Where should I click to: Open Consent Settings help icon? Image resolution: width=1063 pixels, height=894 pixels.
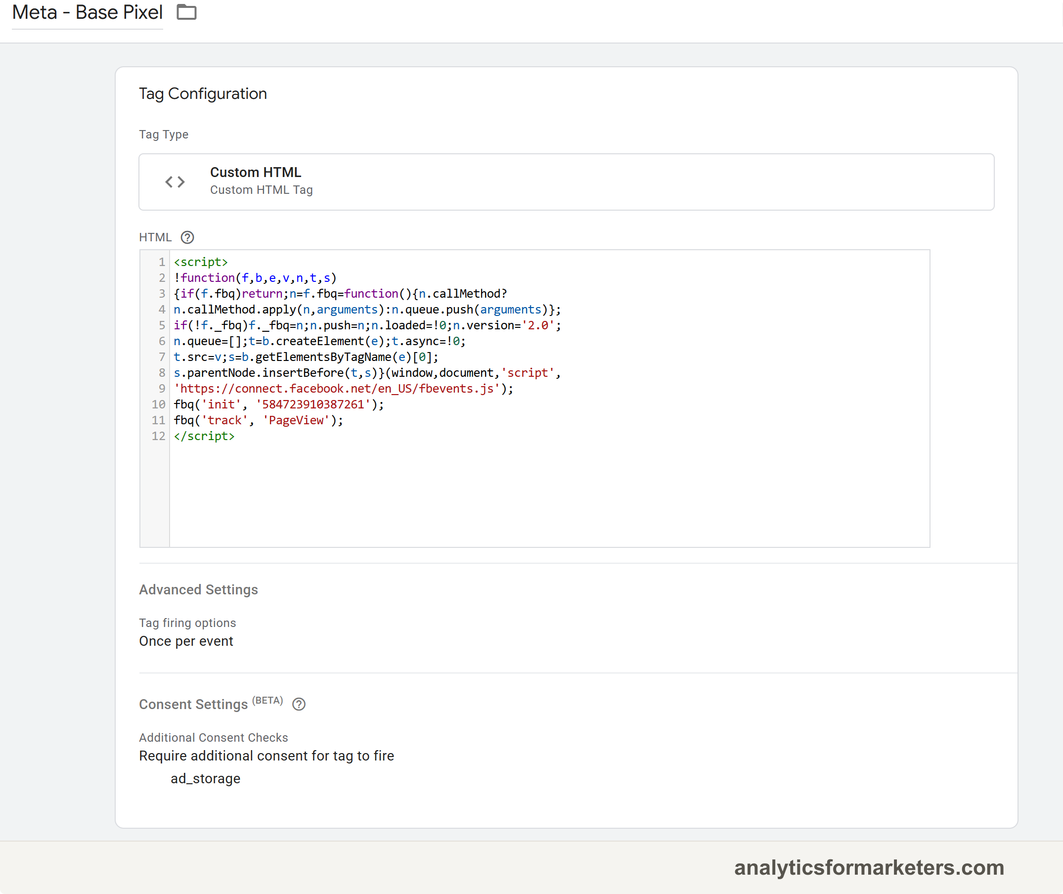tap(299, 704)
